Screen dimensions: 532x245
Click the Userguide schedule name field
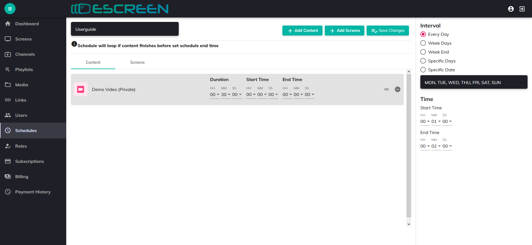(125, 29)
